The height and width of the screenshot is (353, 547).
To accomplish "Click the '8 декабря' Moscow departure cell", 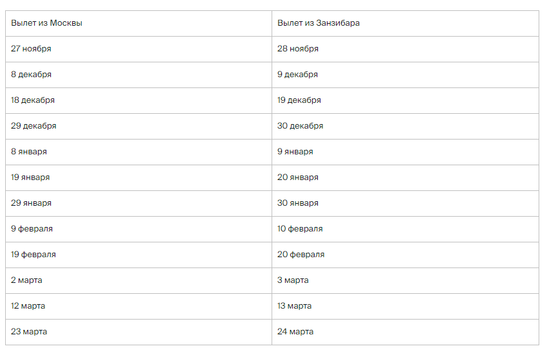I will tap(31, 75).
